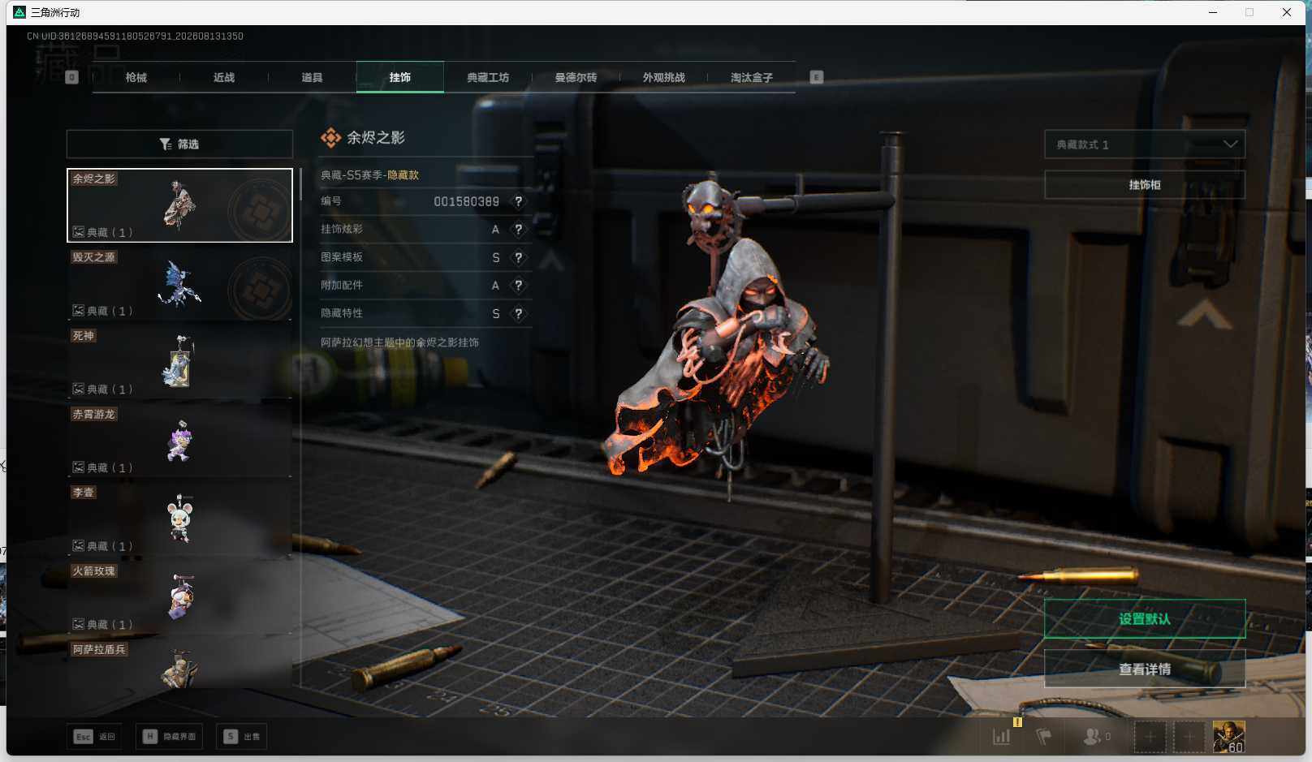Select the 阿萨拉盾兵 charm card
The image size is (1312, 762).
point(179,664)
